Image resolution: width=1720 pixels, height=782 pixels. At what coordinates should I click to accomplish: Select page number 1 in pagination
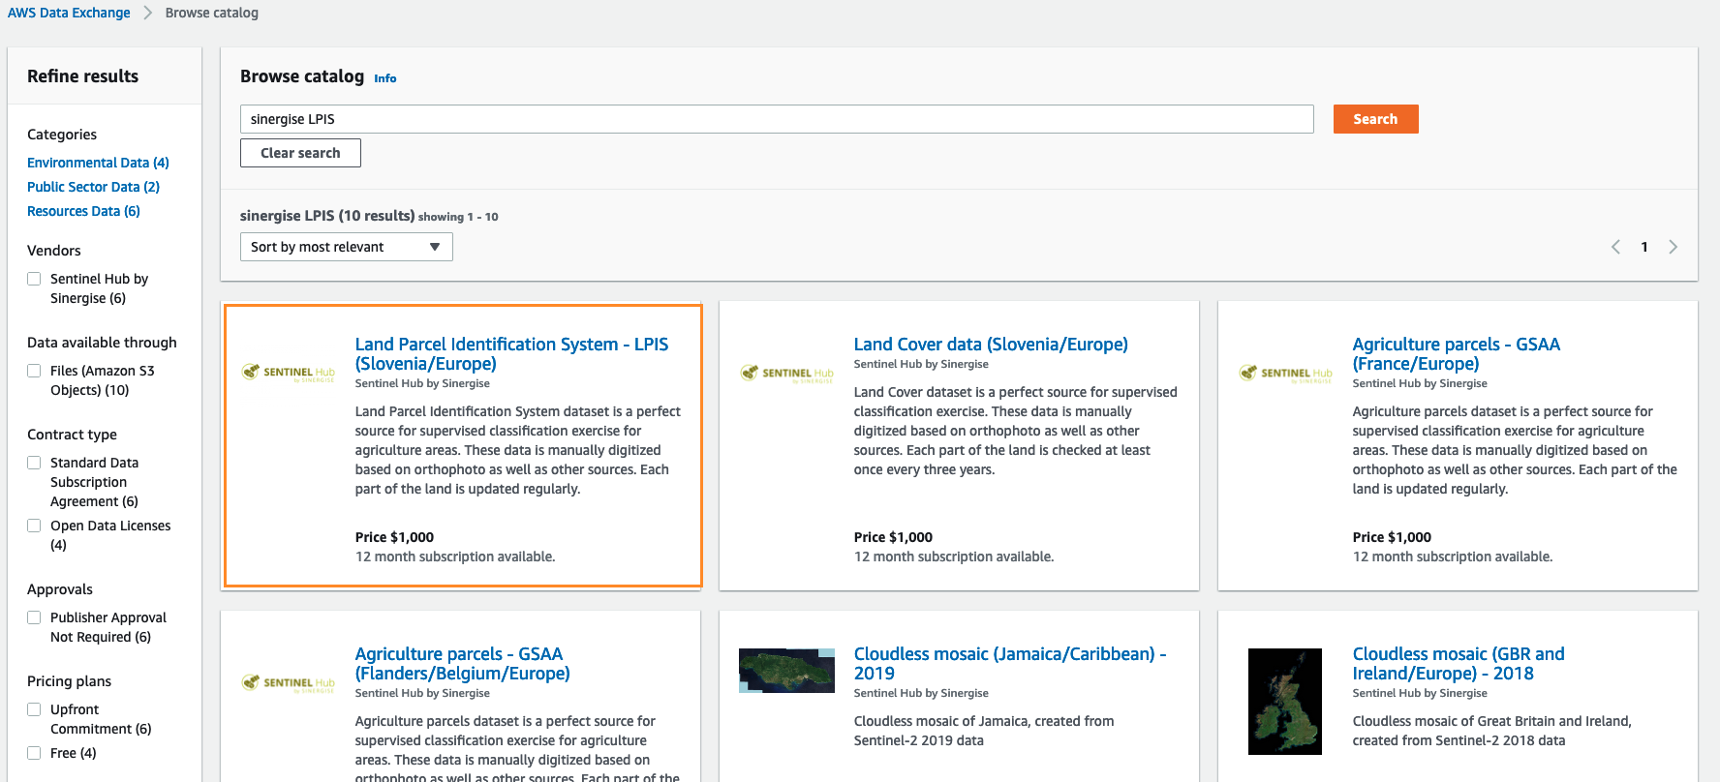point(1644,247)
